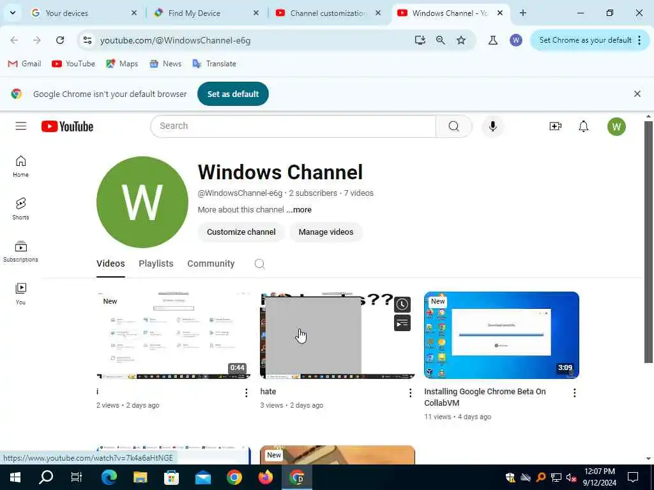Expand channel description with '...more'
The width and height of the screenshot is (654, 490).
coord(299,209)
